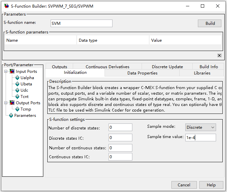Click the S-function name text field

82,23
